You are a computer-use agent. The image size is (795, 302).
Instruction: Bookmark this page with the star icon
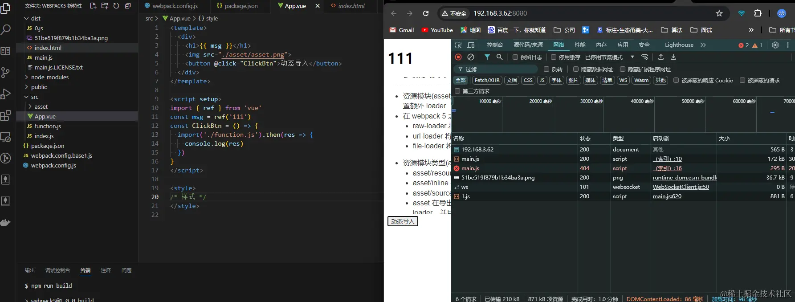719,13
